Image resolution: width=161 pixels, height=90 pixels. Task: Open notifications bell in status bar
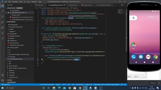click(125, 84)
